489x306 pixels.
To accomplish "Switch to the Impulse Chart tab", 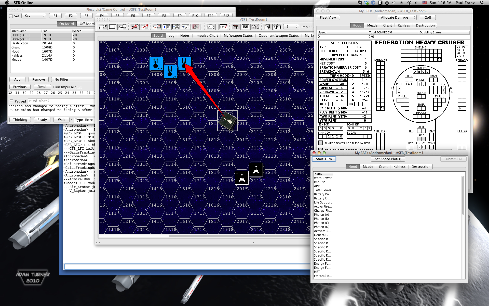I will tap(207, 35).
